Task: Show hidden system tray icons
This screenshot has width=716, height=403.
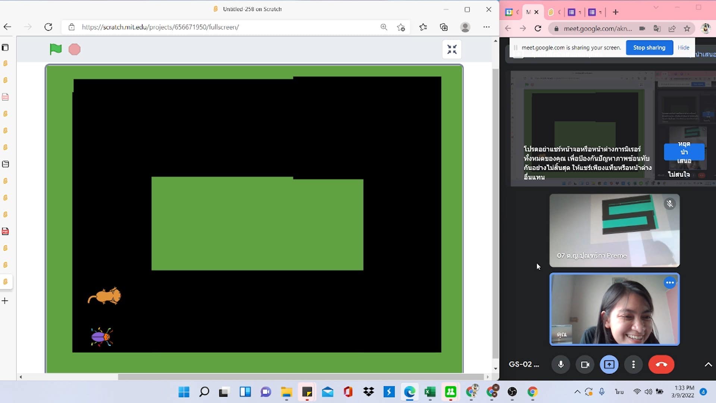Action: point(577,391)
